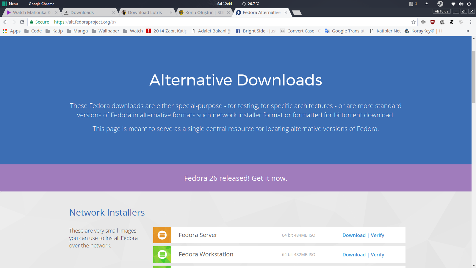Screen dimensions: 476x268
Task: Open the grey headset-face extension icon
Action: (x=423, y=22)
